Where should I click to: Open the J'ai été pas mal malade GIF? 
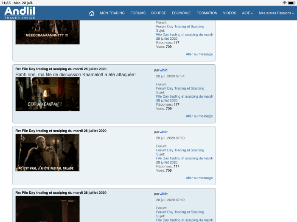(48, 153)
